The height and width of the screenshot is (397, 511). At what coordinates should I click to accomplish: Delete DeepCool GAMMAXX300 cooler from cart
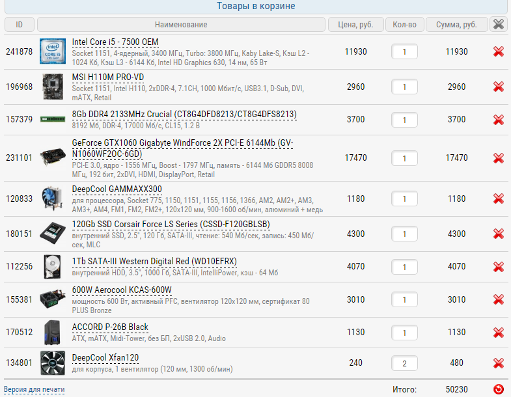tap(498, 198)
